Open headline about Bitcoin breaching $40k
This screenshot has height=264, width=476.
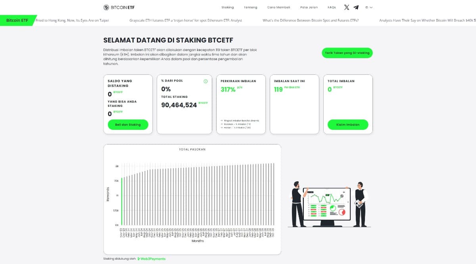coord(427,20)
